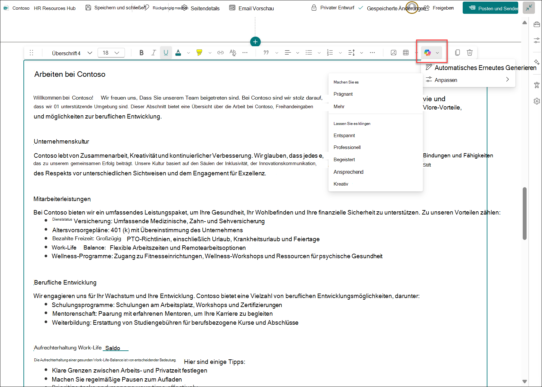Click the Copilot icon in toolbar
The height and width of the screenshot is (387, 542).
[x=427, y=53]
